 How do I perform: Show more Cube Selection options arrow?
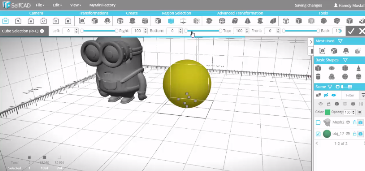340,31
